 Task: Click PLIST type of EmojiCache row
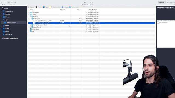(62, 21)
